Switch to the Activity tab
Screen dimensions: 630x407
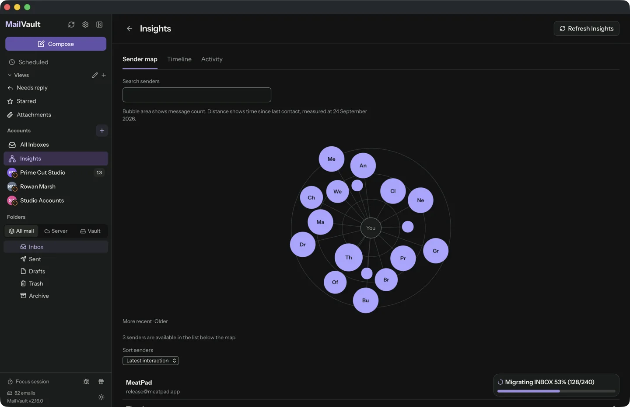(212, 59)
